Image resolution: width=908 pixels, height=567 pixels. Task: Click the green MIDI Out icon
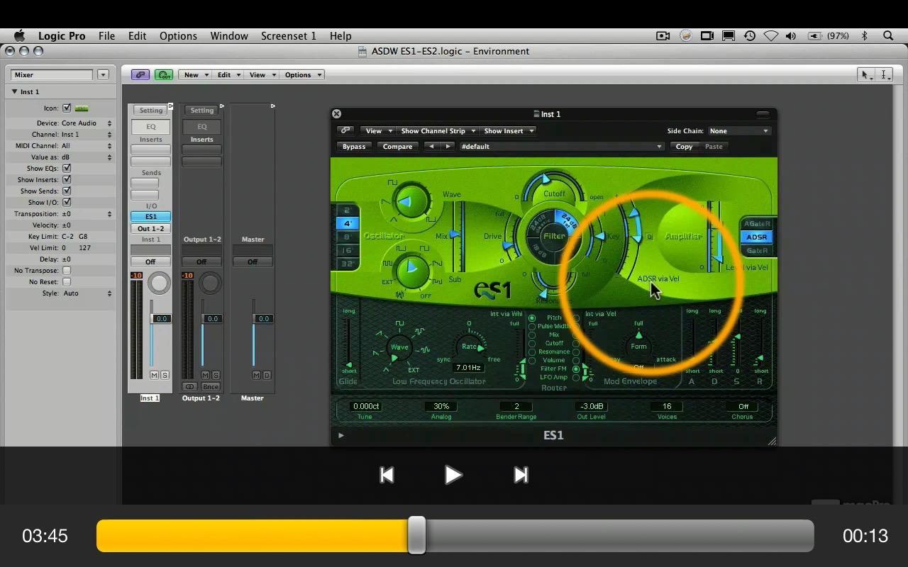[164, 74]
